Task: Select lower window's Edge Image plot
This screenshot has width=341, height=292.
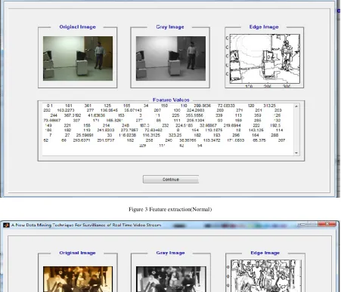Action: click(x=266, y=276)
